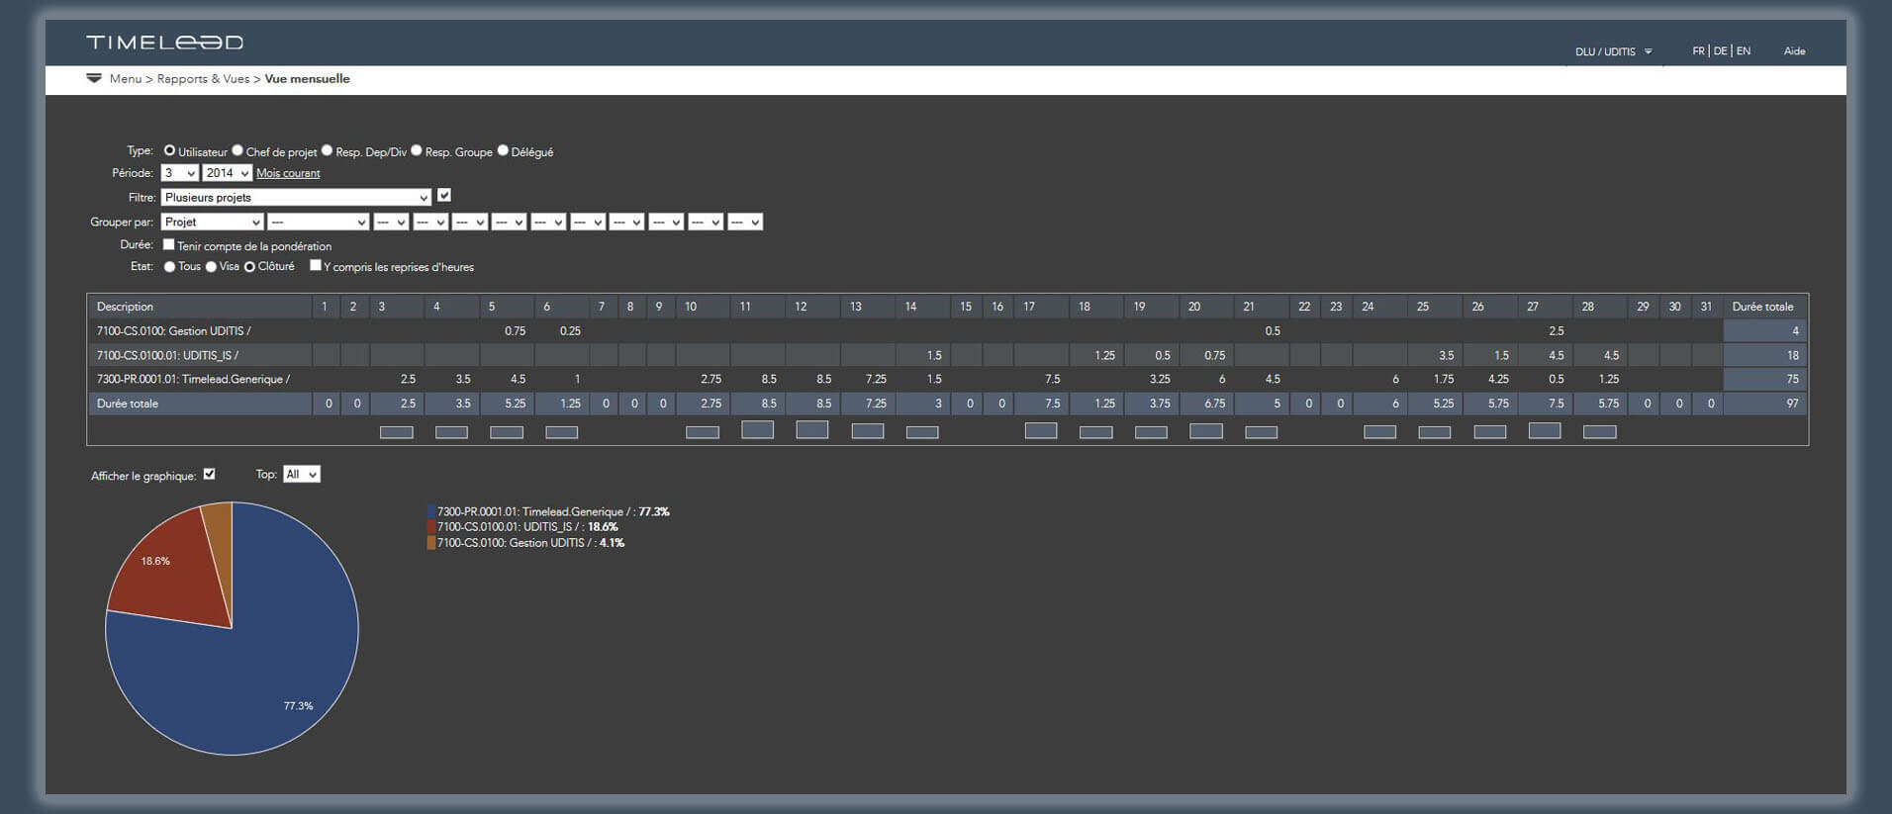Click legend text 7100-CS.0100.01: UDITIS_IS 18.6%
1892x814 pixels.
pyautogui.click(x=527, y=527)
